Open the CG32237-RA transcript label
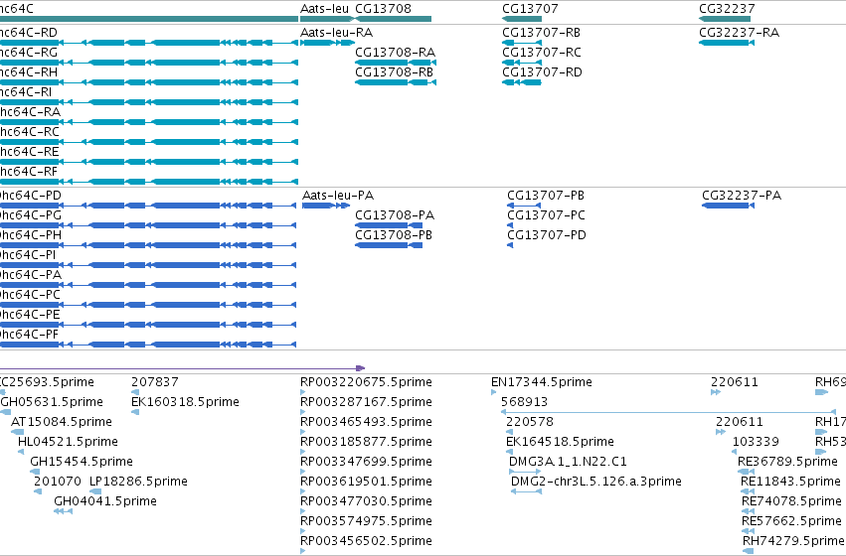 click(740, 33)
